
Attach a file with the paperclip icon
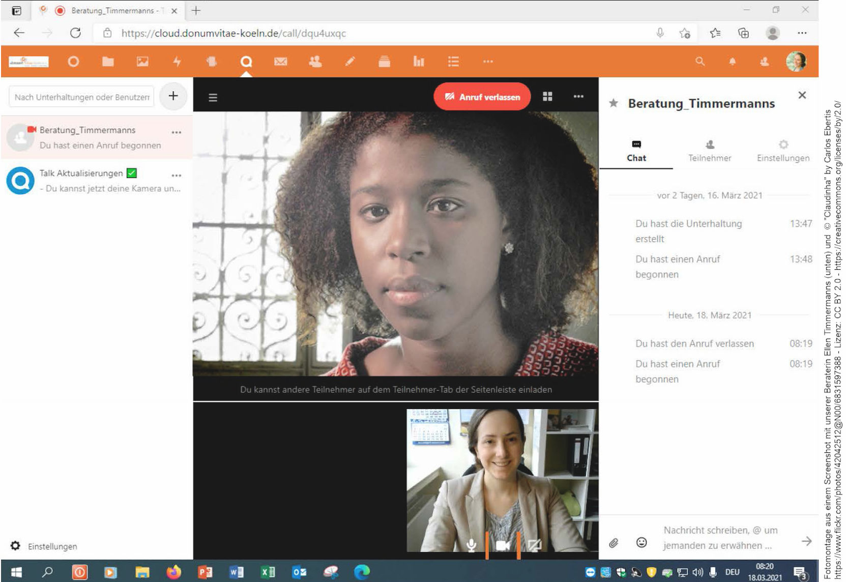[x=614, y=543]
